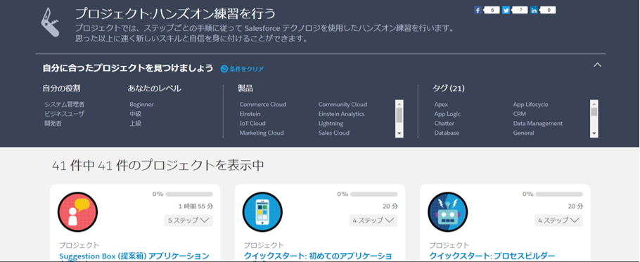The height and width of the screenshot is (262, 640).
Task: Filter by ビジネスユーザ role
Action: (65, 114)
